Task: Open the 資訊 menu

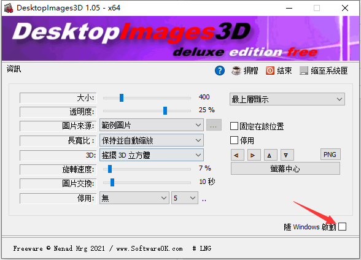Action: click(14, 69)
